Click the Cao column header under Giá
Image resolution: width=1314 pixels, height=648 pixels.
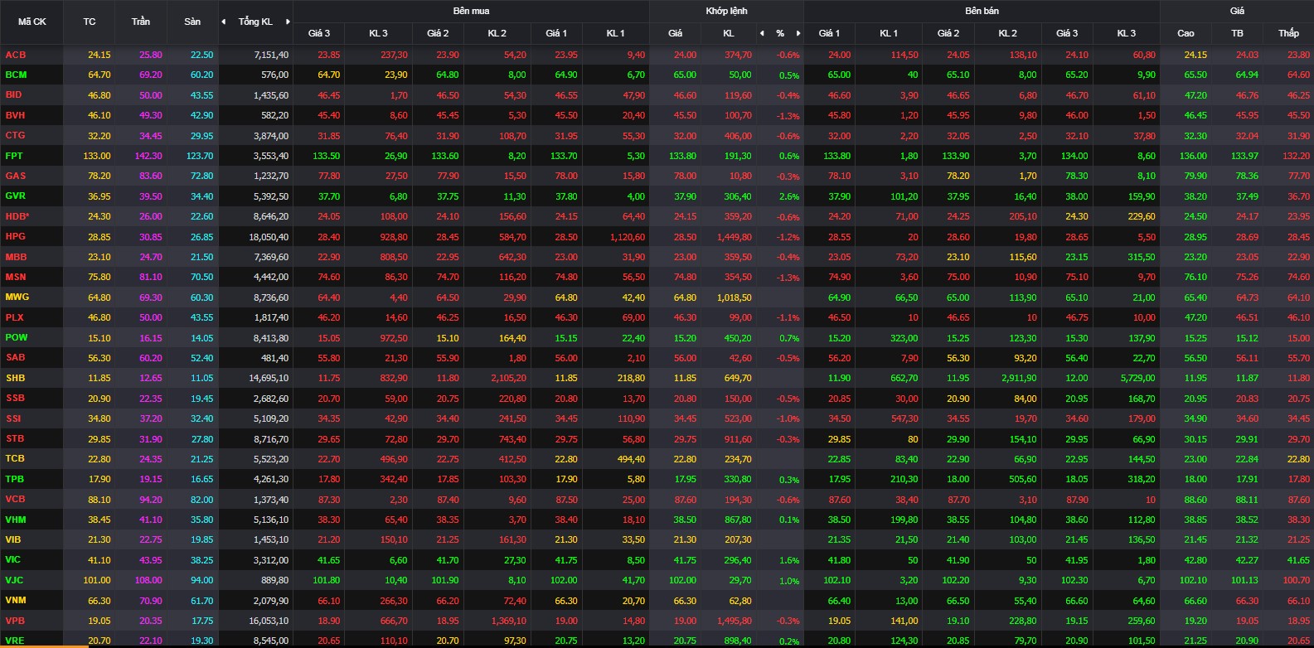click(1186, 33)
